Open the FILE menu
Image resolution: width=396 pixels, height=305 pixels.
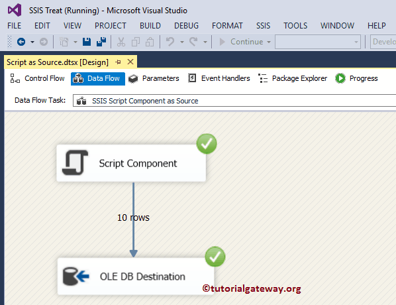point(15,26)
